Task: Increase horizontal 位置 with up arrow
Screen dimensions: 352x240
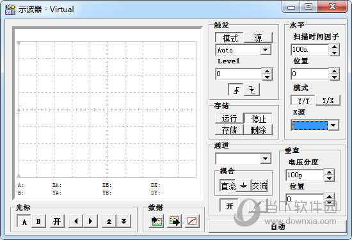Action: point(334,71)
